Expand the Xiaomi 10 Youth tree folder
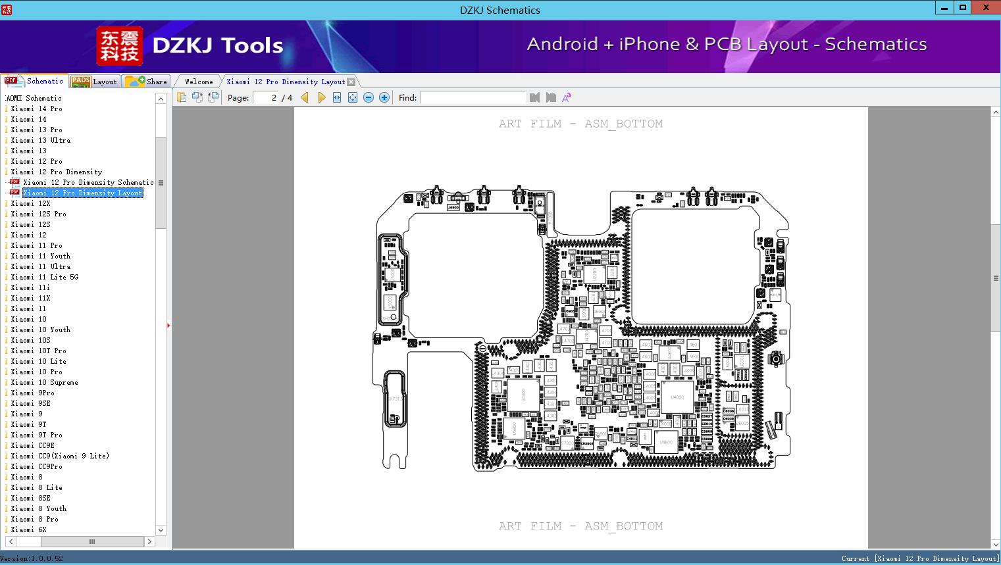 (40, 330)
